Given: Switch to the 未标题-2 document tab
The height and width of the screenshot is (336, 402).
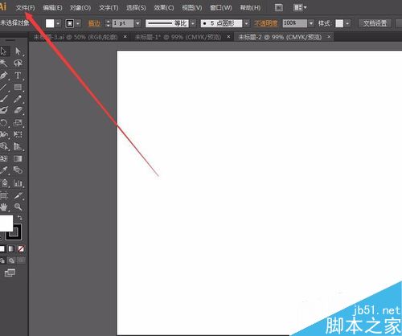Looking at the screenshot, I should pos(280,37).
